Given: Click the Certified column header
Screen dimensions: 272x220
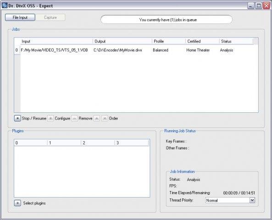Looking at the screenshot, I should pyautogui.click(x=203, y=41).
